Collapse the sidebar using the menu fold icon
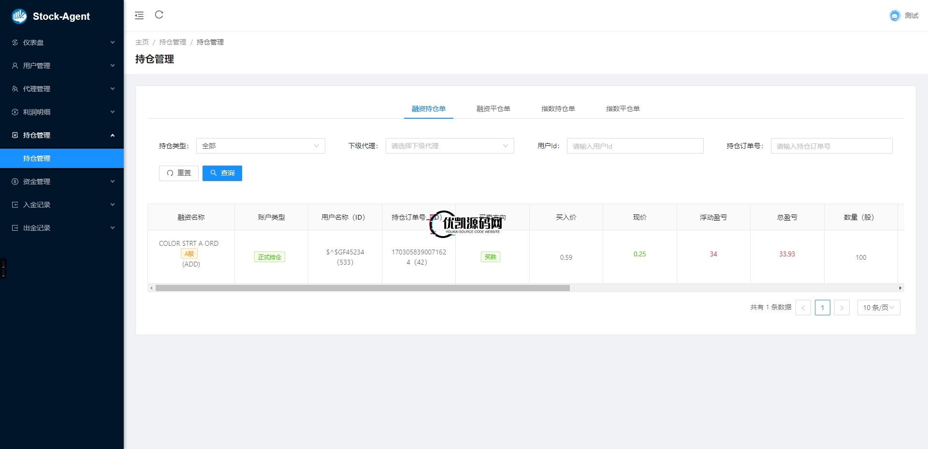The height and width of the screenshot is (449, 928). tap(139, 15)
